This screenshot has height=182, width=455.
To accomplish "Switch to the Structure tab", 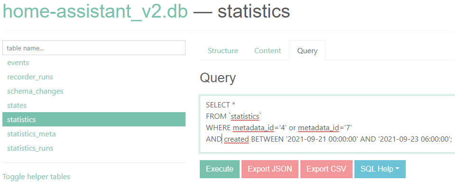I will point(223,50).
